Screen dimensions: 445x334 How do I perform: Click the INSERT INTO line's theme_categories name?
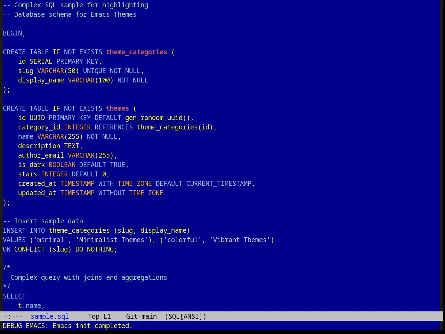[79, 230]
